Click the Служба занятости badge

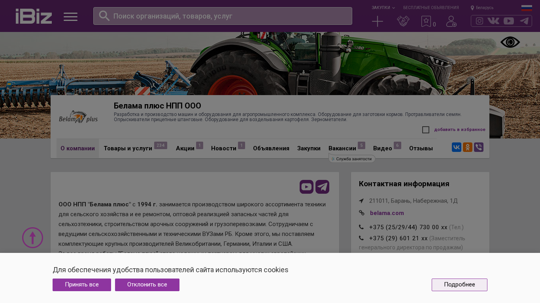tap(352, 159)
